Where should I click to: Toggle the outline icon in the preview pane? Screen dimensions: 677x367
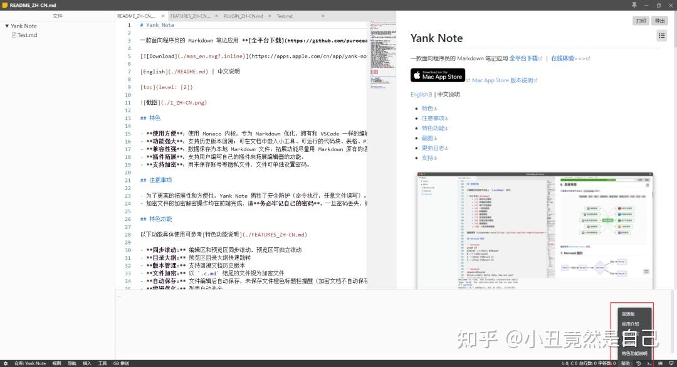(x=661, y=35)
